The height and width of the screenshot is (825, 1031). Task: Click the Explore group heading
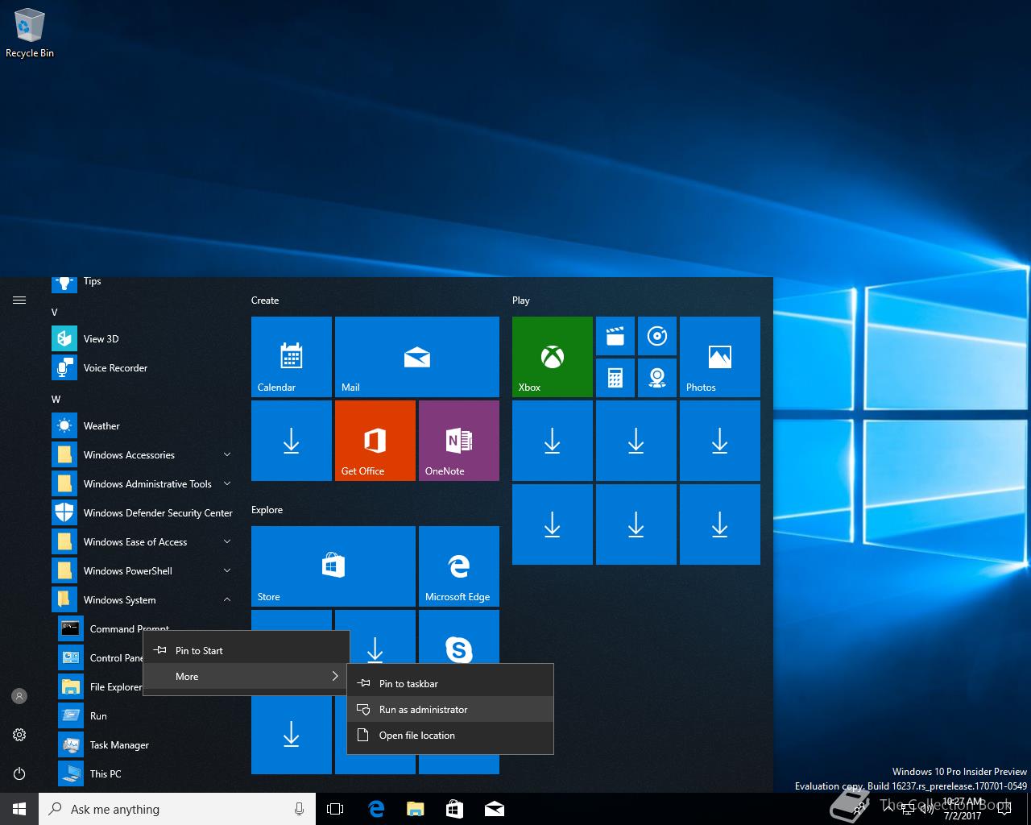coord(267,509)
